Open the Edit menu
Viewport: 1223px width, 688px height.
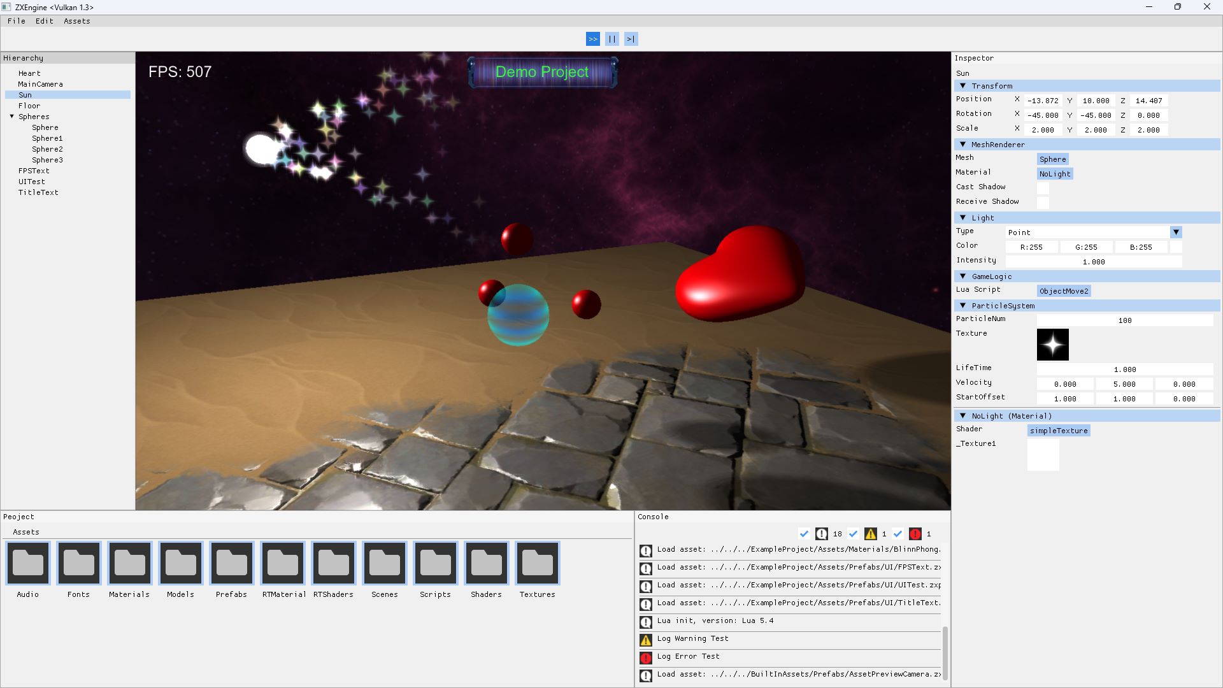pos(44,21)
